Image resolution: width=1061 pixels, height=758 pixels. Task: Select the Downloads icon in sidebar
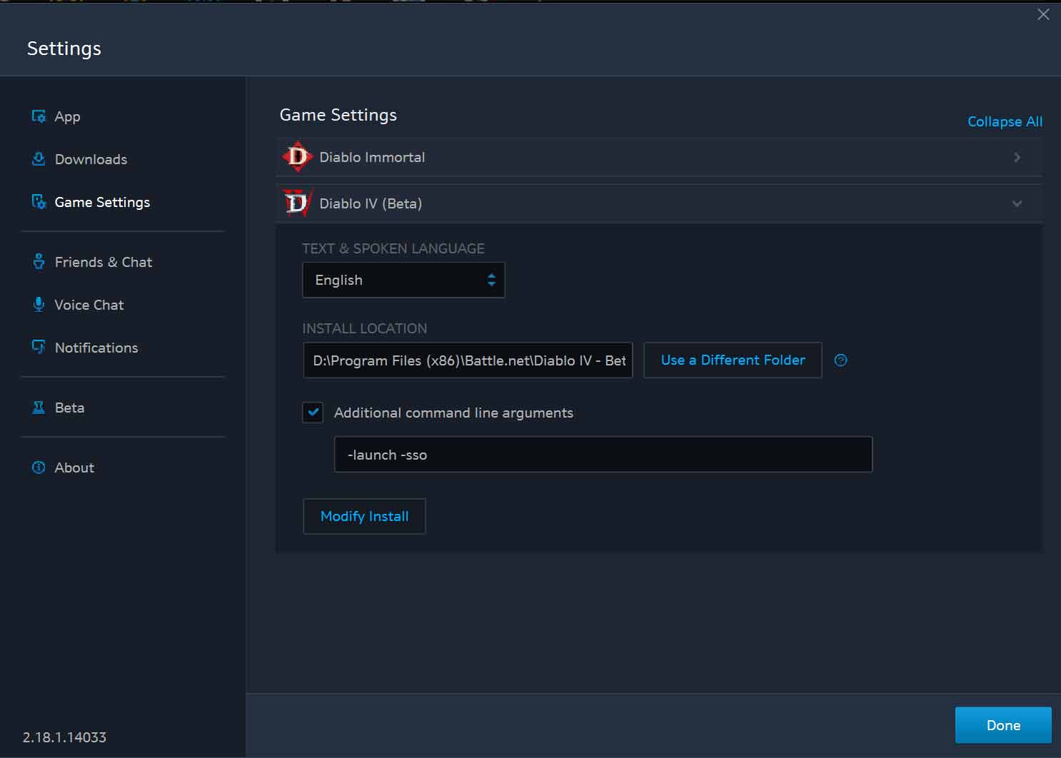tap(39, 158)
